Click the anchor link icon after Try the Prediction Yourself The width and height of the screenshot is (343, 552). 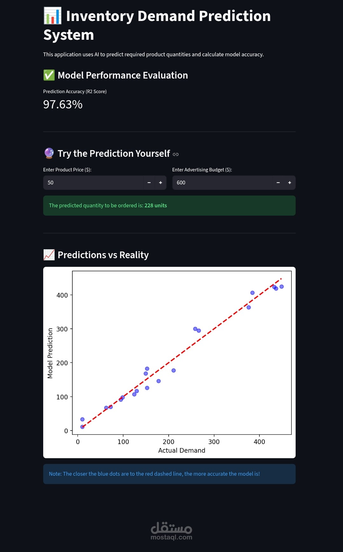(x=176, y=154)
